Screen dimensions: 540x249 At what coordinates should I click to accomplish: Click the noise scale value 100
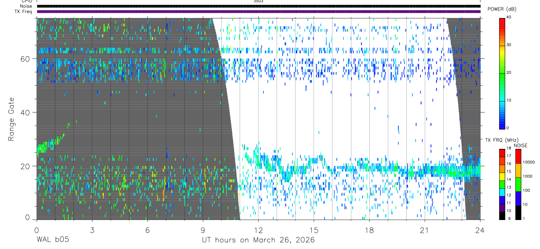pyautogui.click(x=527, y=191)
